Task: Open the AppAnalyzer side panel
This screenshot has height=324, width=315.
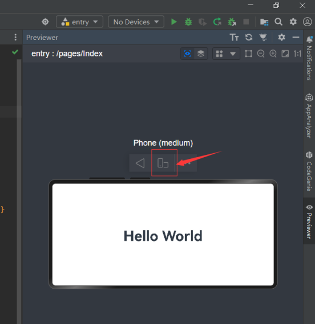Action: pyautogui.click(x=309, y=116)
